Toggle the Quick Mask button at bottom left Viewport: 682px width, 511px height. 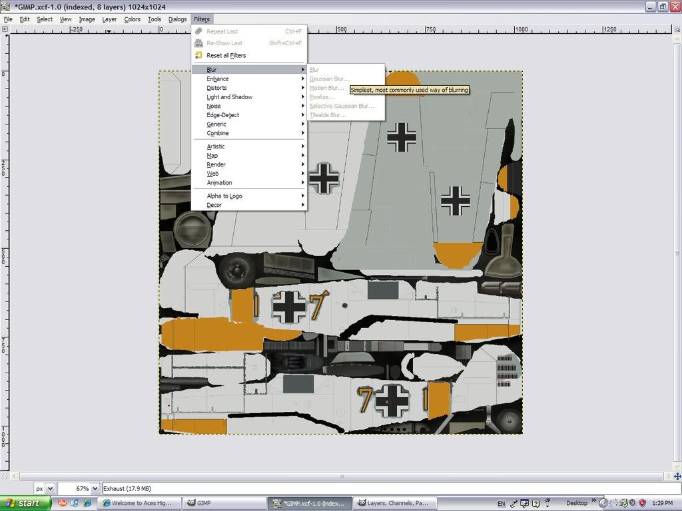point(5,476)
